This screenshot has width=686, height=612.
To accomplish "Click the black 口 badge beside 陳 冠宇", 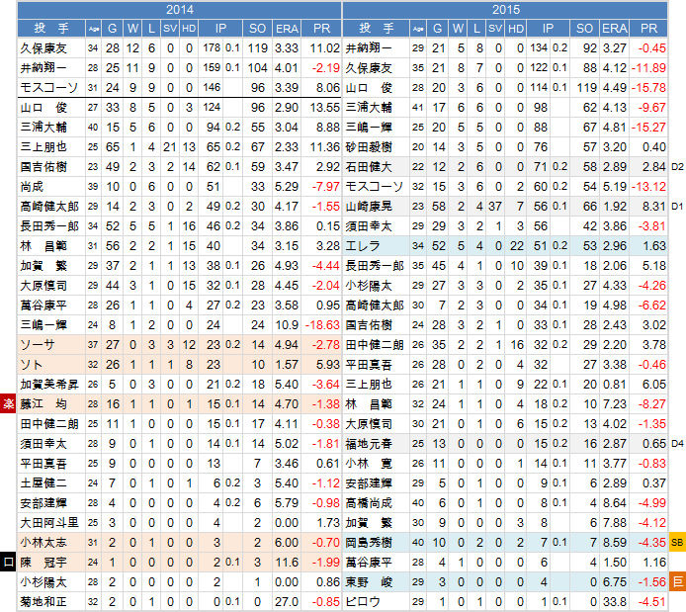I will pos(8,563).
